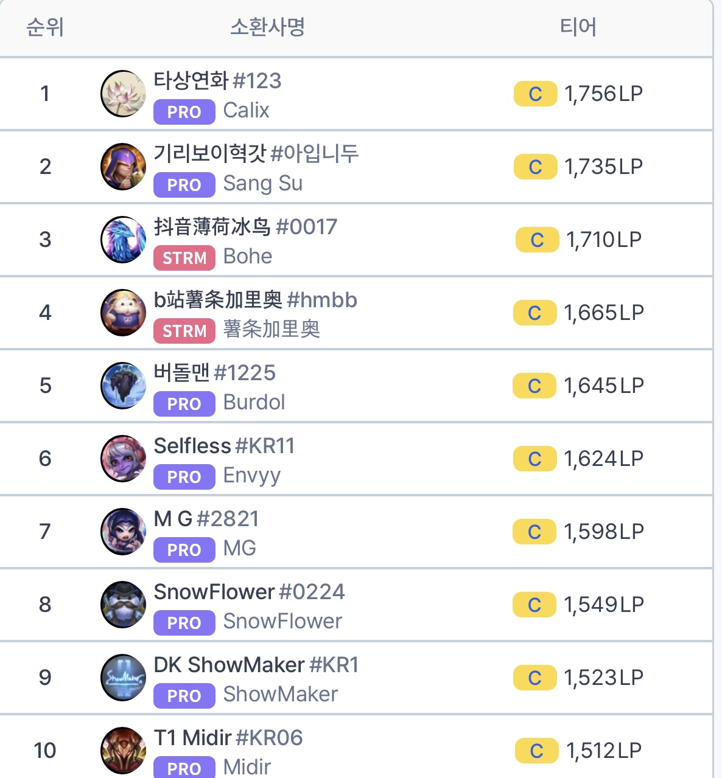Open the phoenix avatar at rank 3

123,240
